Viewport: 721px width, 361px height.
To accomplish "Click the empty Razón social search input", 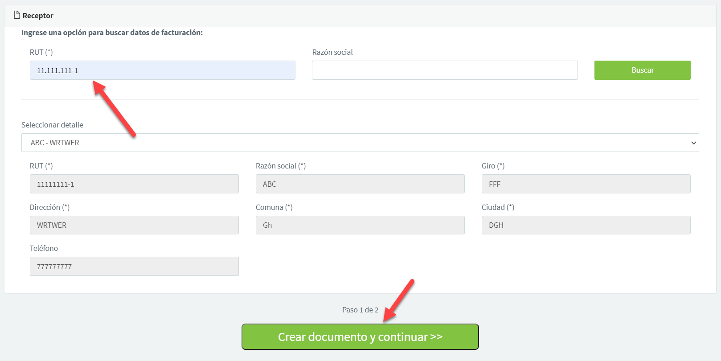I will [444, 70].
